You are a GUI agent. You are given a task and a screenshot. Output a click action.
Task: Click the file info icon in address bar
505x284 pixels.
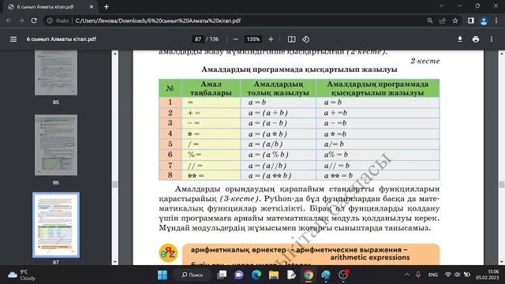[x=50, y=21]
